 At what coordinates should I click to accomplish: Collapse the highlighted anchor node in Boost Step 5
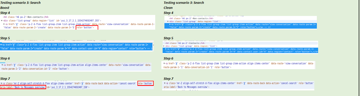(1, 45)
